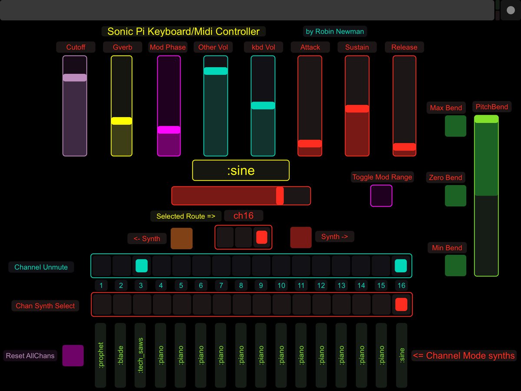The height and width of the screenshot is (391, 521).
Task: Unmute channel 2 in Channel Unmute row
Action: 122,266
